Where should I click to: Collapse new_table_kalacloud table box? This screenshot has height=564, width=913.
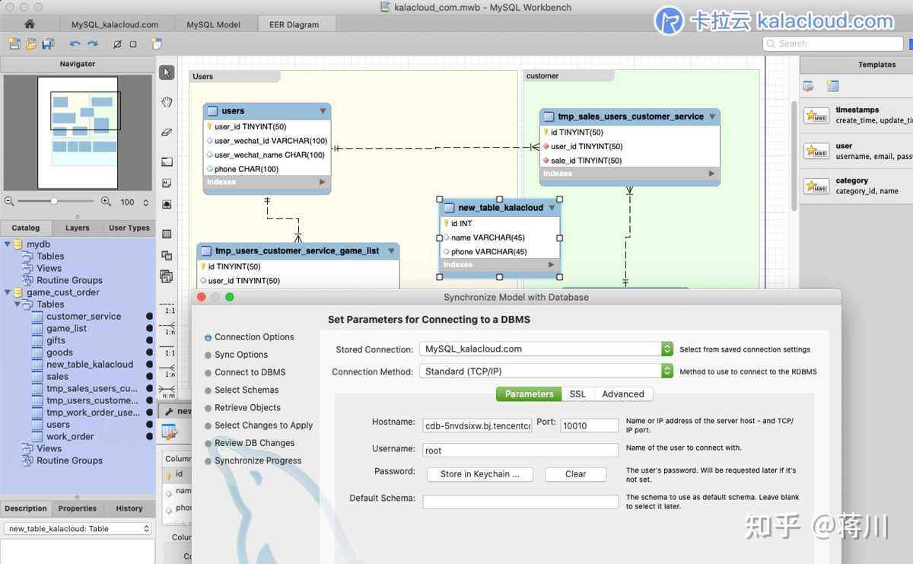552,208
